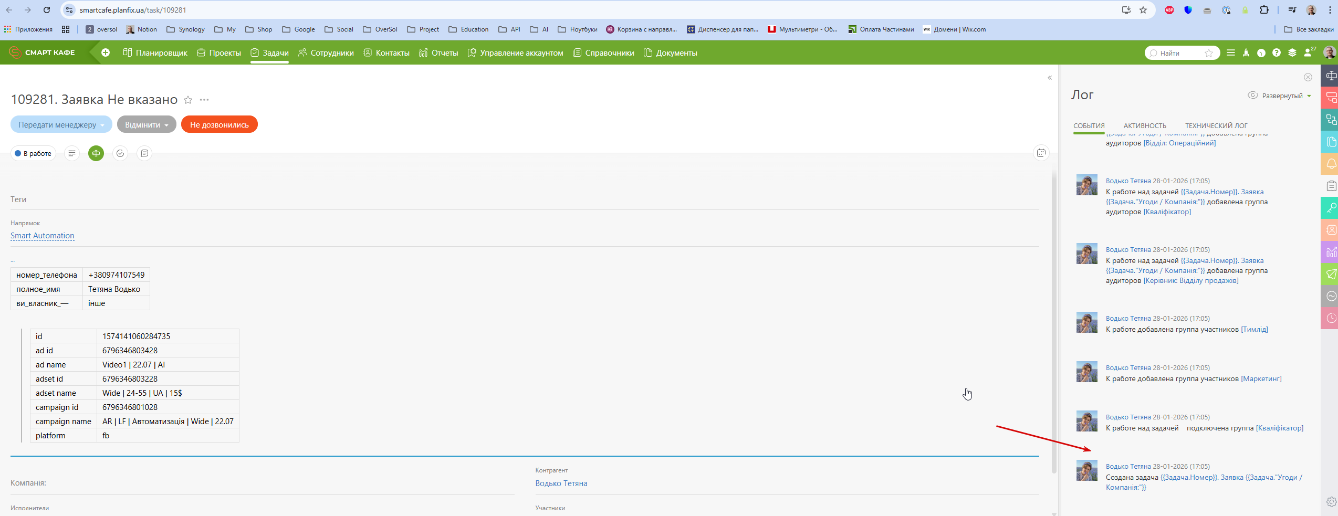1338x516 pixels.
Task: Open green key access sidebar icon
Action: (1330, 208)
